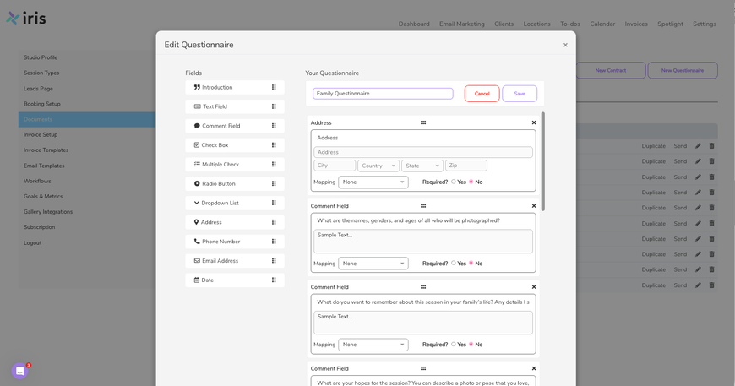Click the quote icon next to Introduction
Image resolution: width=735 pixels, height=386 pixels.
pos(197,87)
